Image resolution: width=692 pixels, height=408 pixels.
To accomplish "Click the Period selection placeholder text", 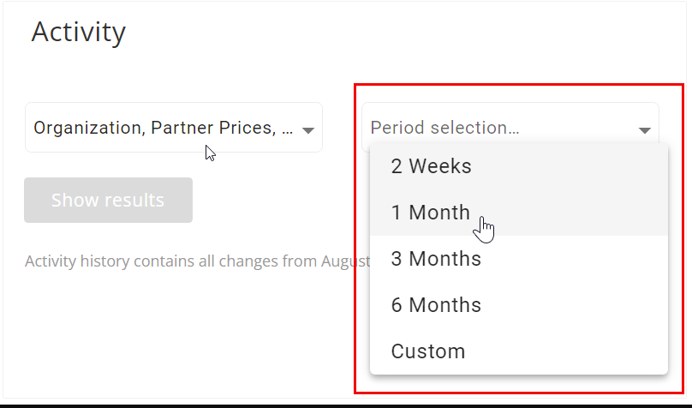I will coord(444,128).
